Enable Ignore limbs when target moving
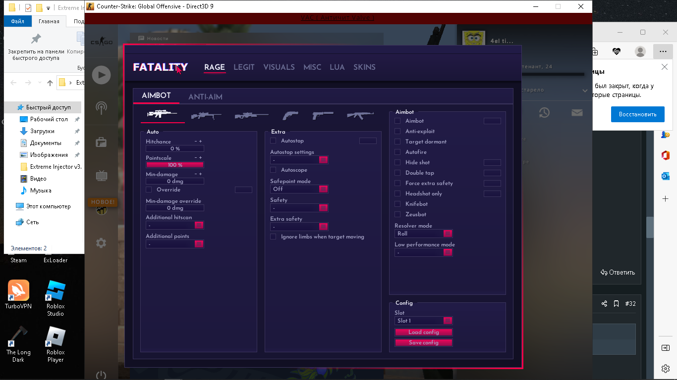Image resolution: width=677 pixels, height=380 pixels. point(273,237)
